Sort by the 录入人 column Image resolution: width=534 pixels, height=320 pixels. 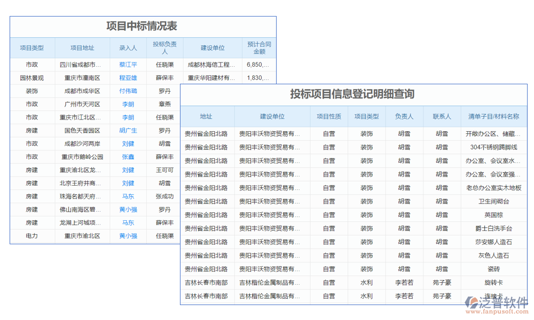coord(128,48)
